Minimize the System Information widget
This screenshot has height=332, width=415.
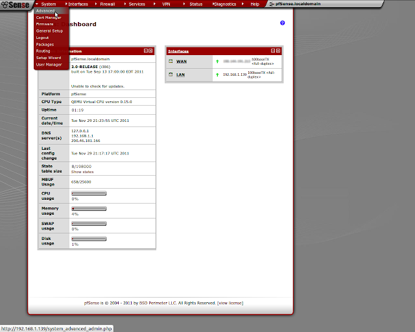(145, 51)
